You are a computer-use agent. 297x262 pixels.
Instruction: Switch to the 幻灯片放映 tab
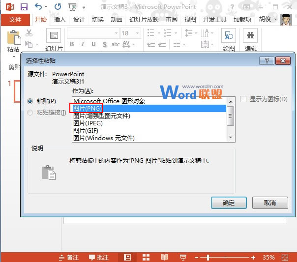144,20
